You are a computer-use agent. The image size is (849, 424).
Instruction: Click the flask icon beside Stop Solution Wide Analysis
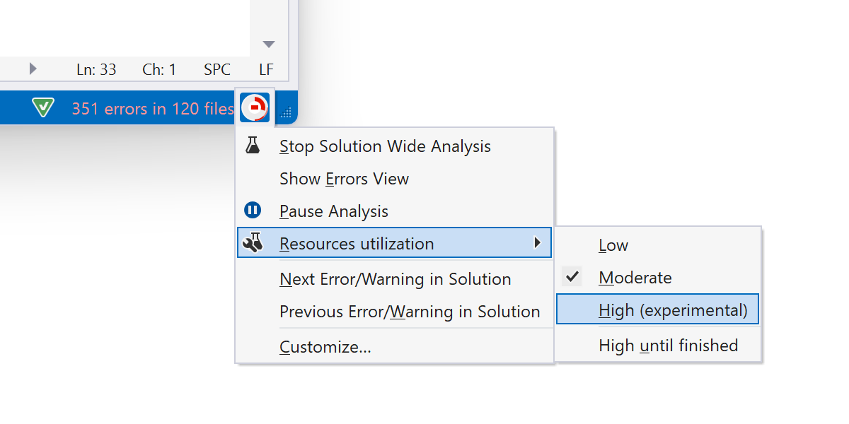click(x=253, y=146)
